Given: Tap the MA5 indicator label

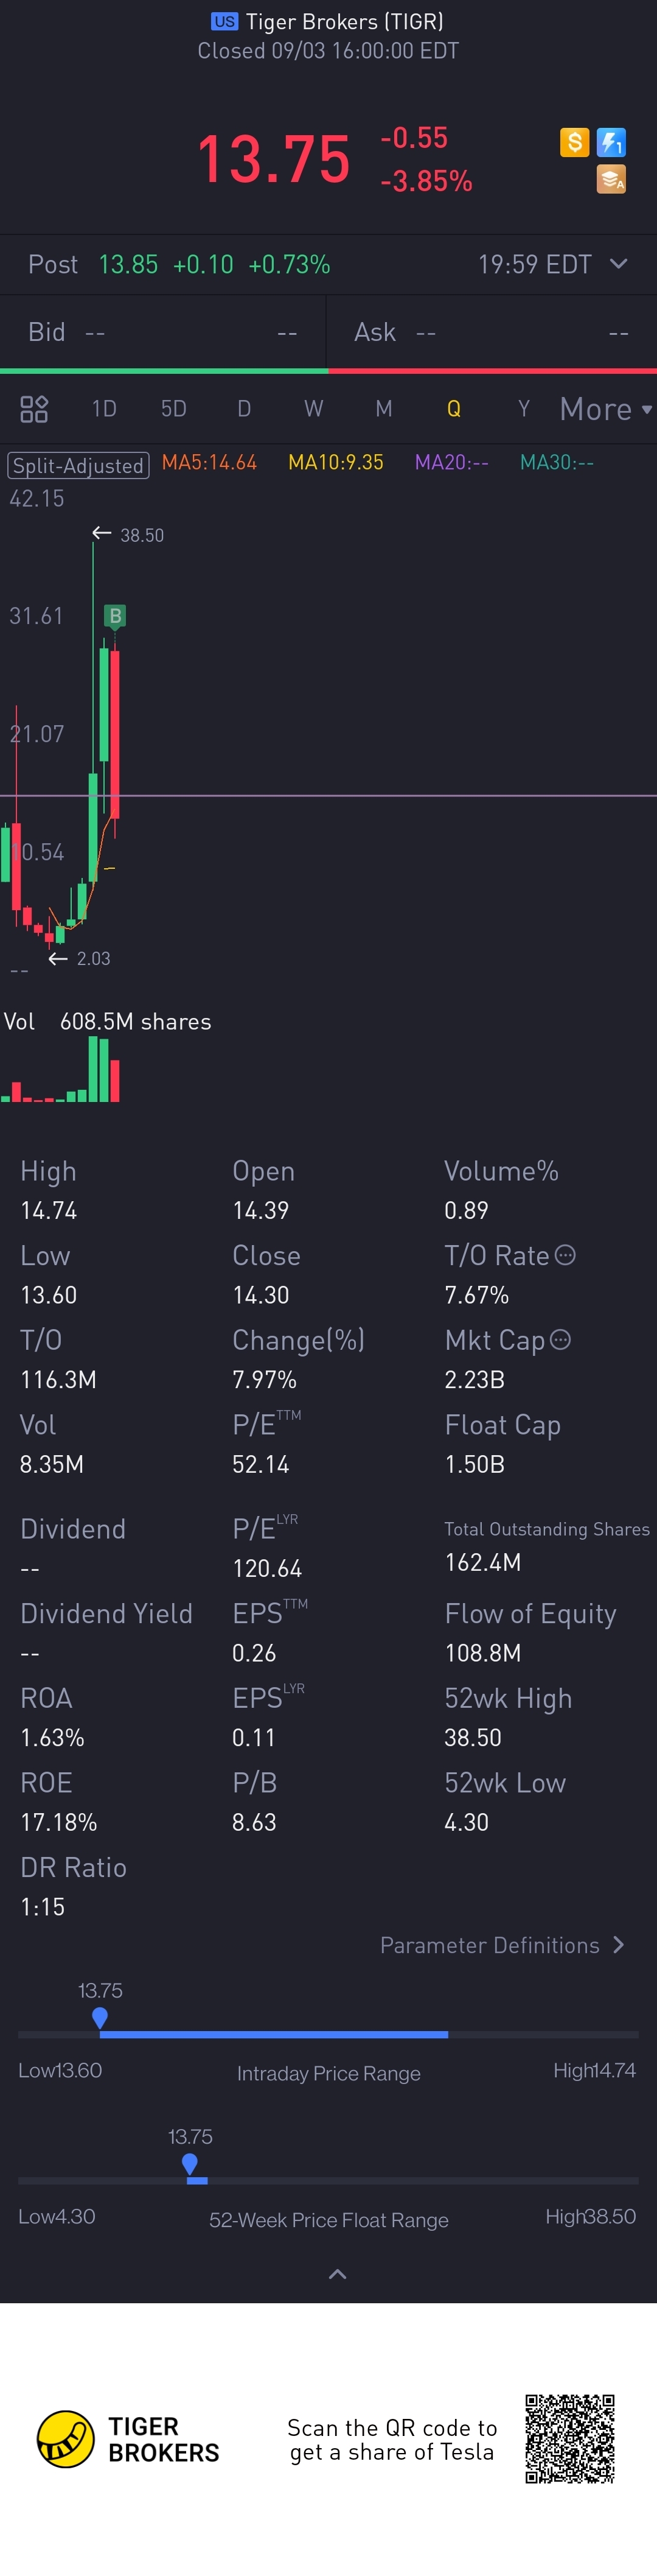Looking at the screenshot, I should click(x=210, y=463).
